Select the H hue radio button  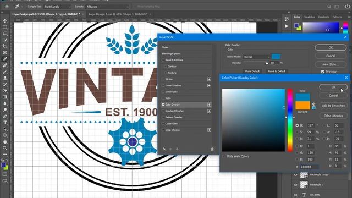pos(297,125)
